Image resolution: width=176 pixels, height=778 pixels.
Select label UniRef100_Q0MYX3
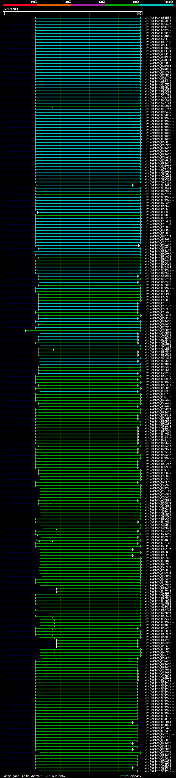pyautogui.click(x=158, y=194)
